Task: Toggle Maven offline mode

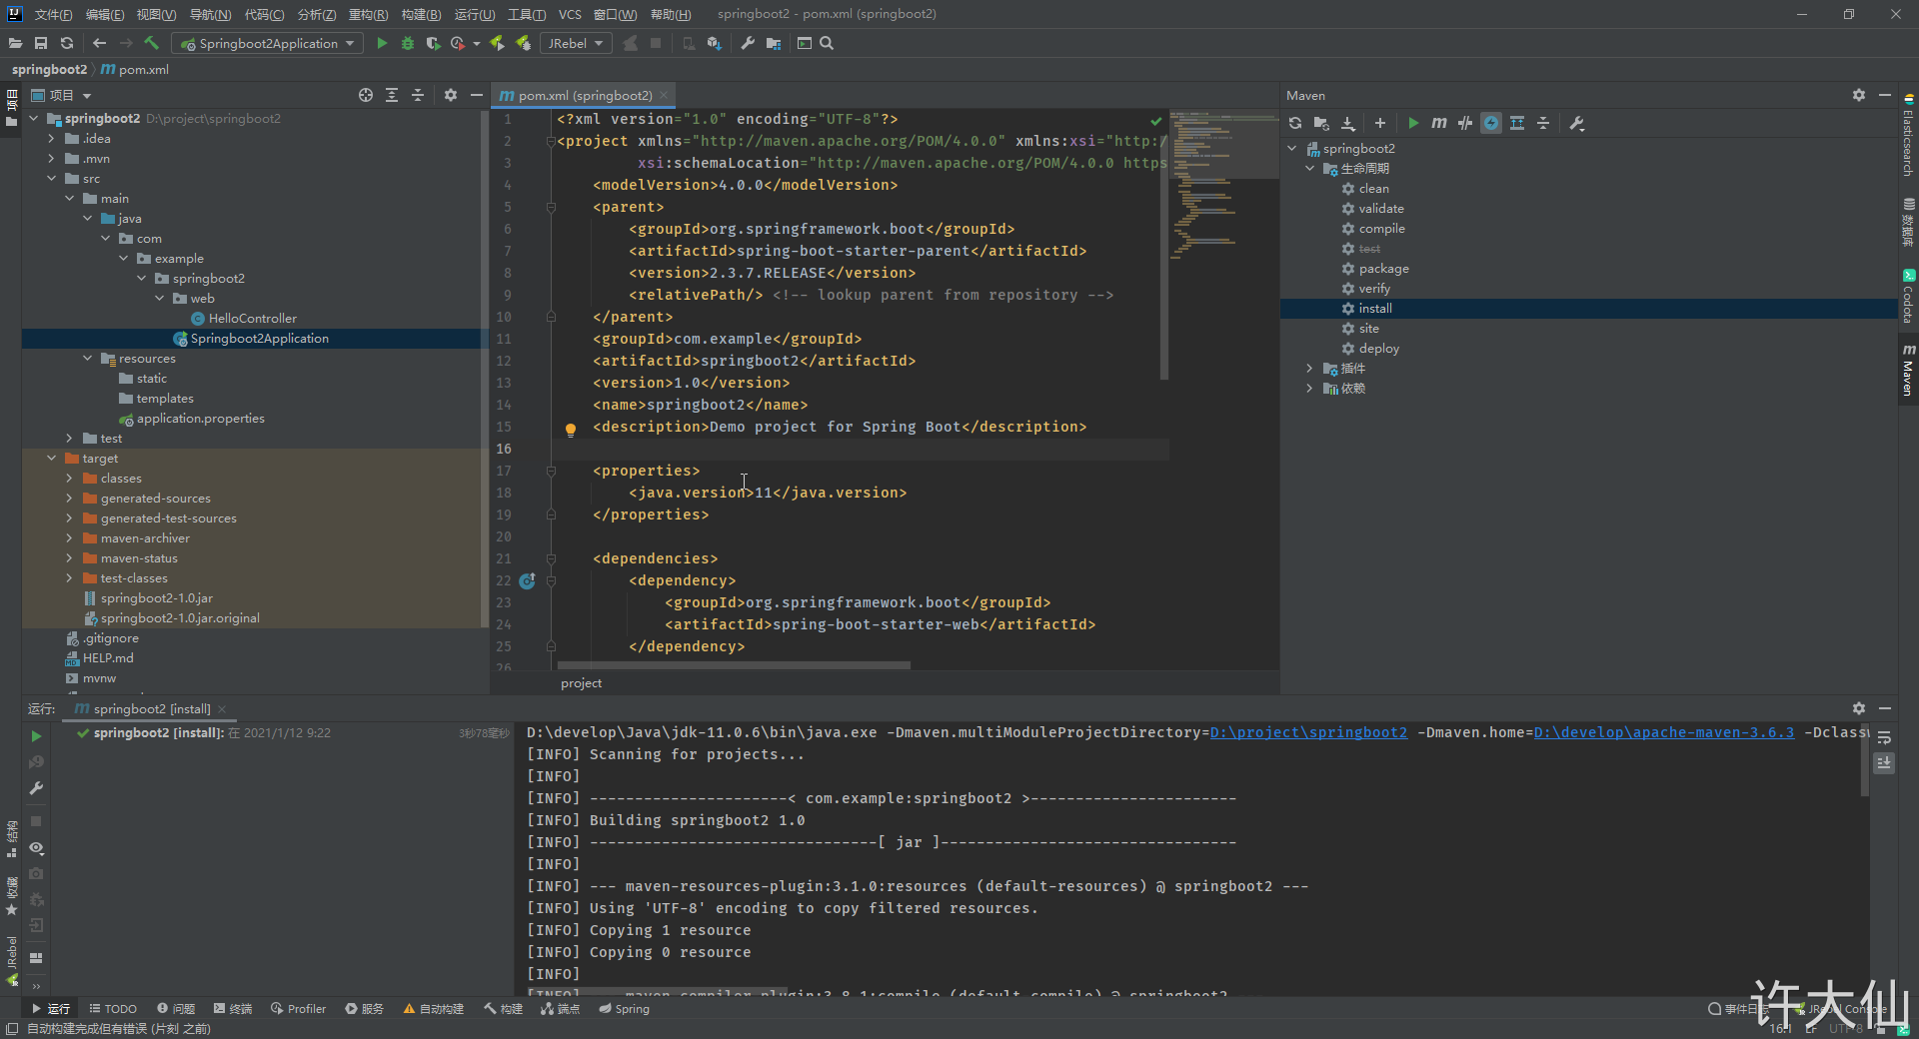Action: [1465, 123]
